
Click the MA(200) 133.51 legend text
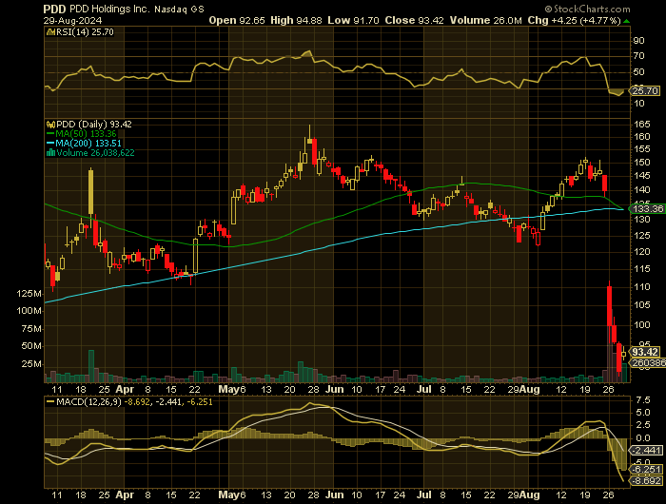88,144
